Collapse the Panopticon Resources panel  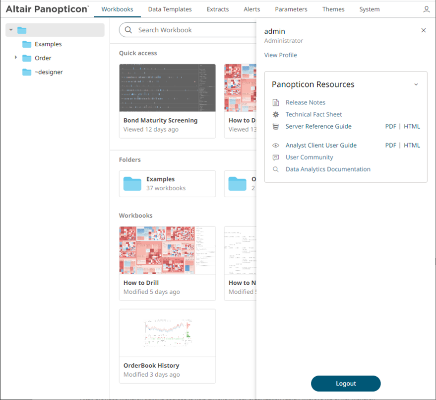[417, 84]
